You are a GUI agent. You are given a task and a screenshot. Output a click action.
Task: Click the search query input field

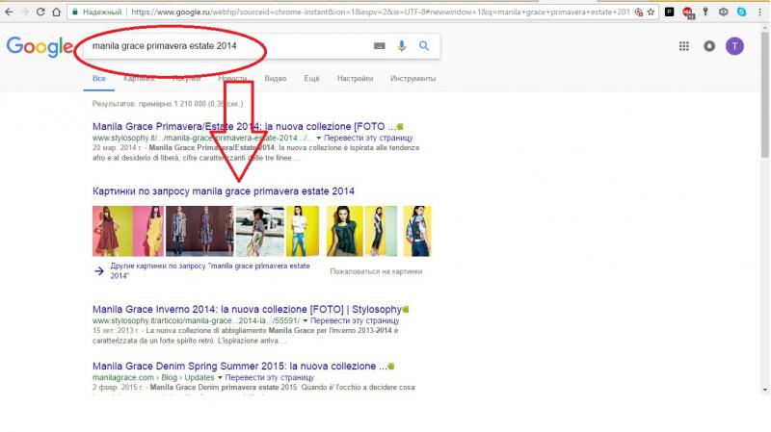226,46
